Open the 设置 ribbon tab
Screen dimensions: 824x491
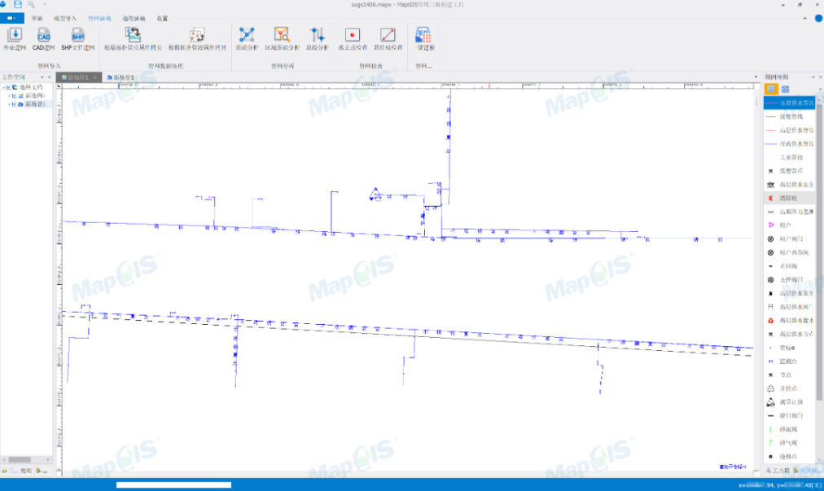(x=162, y=19)
